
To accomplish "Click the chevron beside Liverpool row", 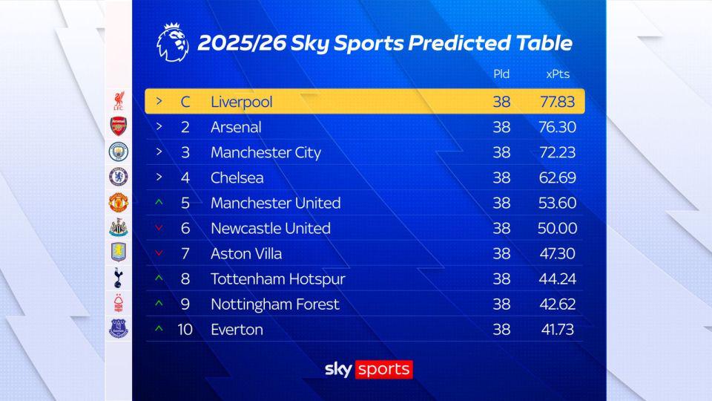I will (159, 101).
